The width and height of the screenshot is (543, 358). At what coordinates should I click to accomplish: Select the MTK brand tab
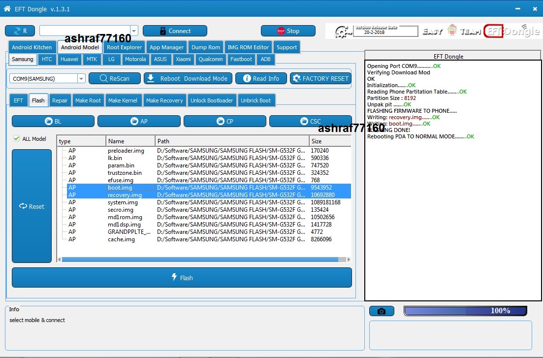point(92,59)
